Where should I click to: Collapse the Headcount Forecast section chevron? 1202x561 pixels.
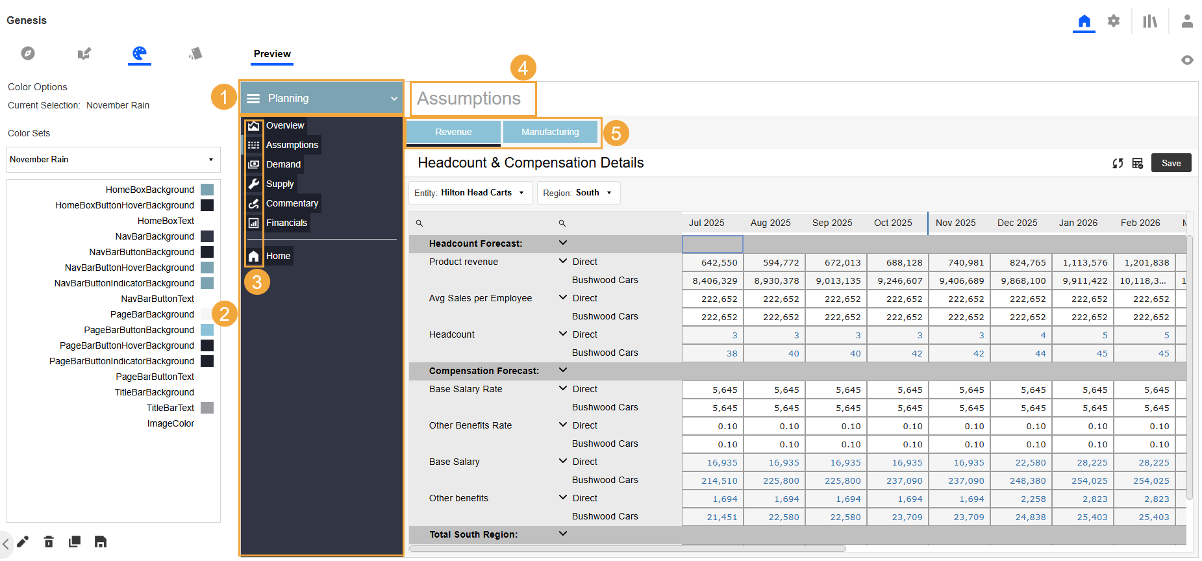tap(563, 243)
